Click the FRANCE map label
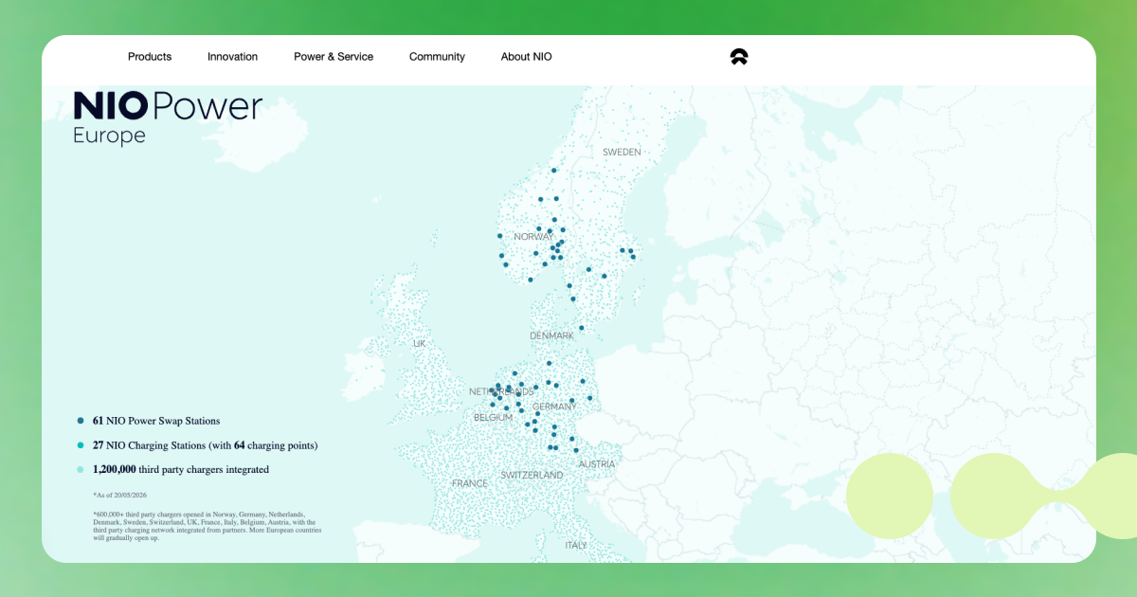This screenshot has width=1137, height=597. [470, 483]
